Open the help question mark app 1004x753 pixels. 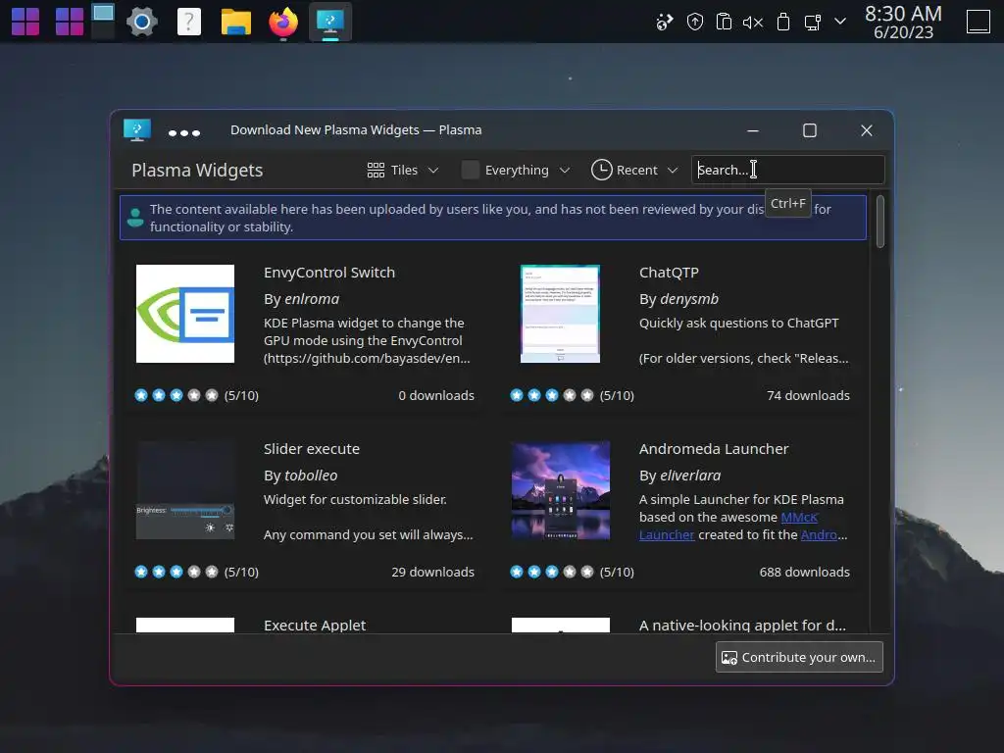click(x=189, y=22)
